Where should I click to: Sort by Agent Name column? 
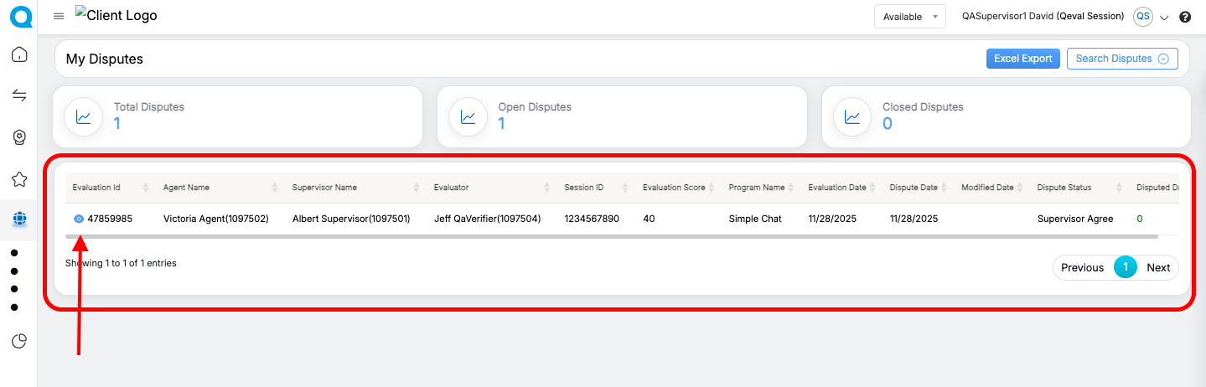pos(186,188)
